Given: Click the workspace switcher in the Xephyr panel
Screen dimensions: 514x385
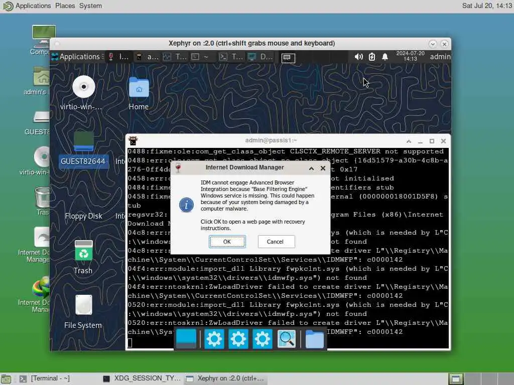Looking at the screenshot, I should [x=288, y=58].
